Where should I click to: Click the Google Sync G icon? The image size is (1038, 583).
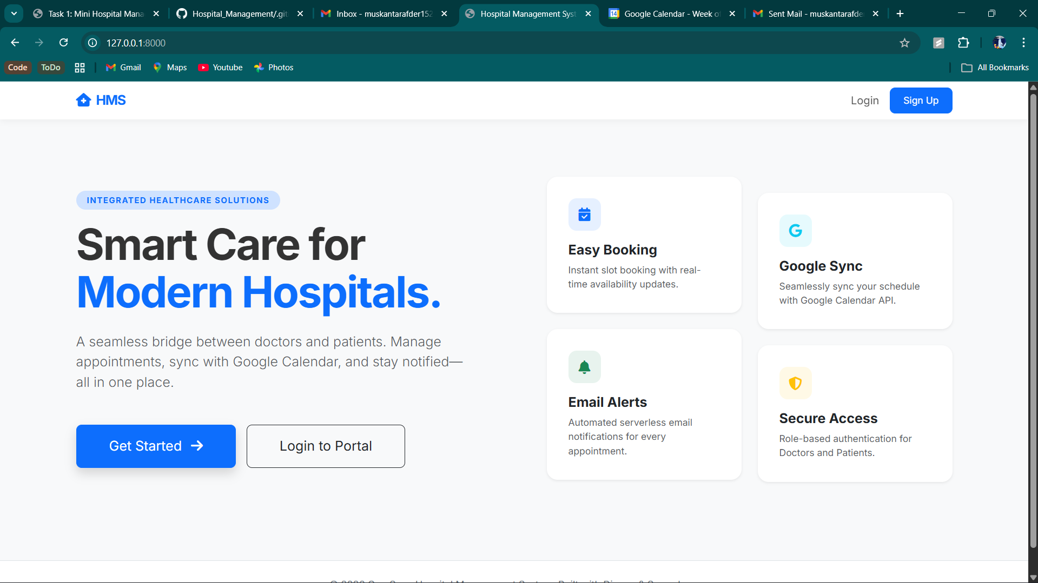click(x=795, y=231)
